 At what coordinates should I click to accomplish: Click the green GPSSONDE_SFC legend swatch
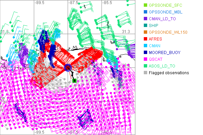(x=145, y=6)
